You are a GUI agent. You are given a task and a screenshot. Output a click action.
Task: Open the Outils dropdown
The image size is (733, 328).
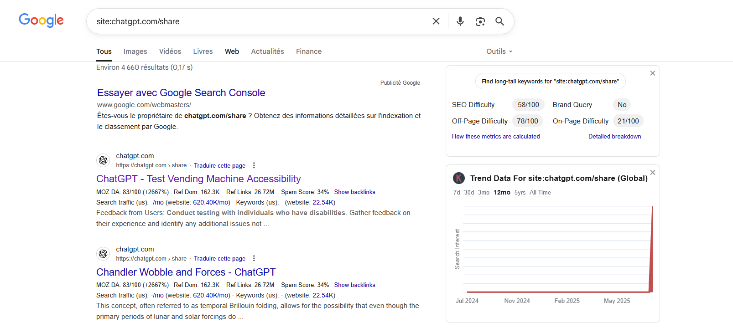pos(499,51)
